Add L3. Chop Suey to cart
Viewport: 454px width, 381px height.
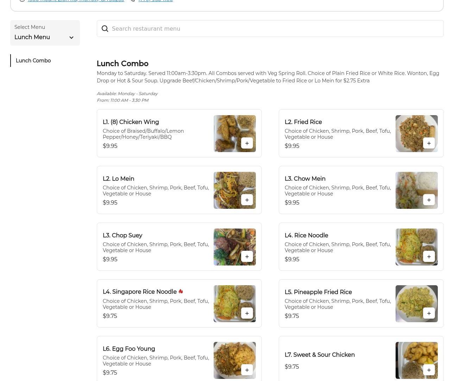point(247,257)
